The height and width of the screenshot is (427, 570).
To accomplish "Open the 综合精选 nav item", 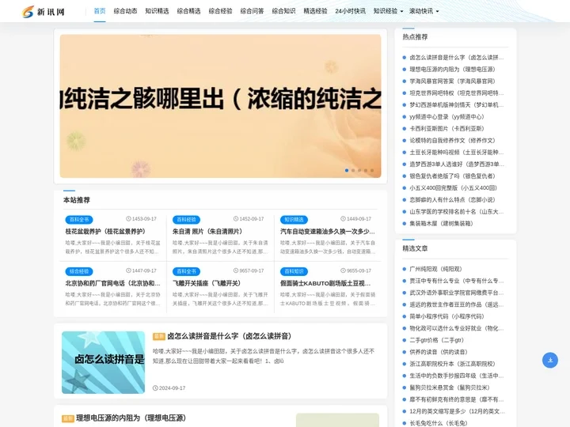I will coord(188,11).
